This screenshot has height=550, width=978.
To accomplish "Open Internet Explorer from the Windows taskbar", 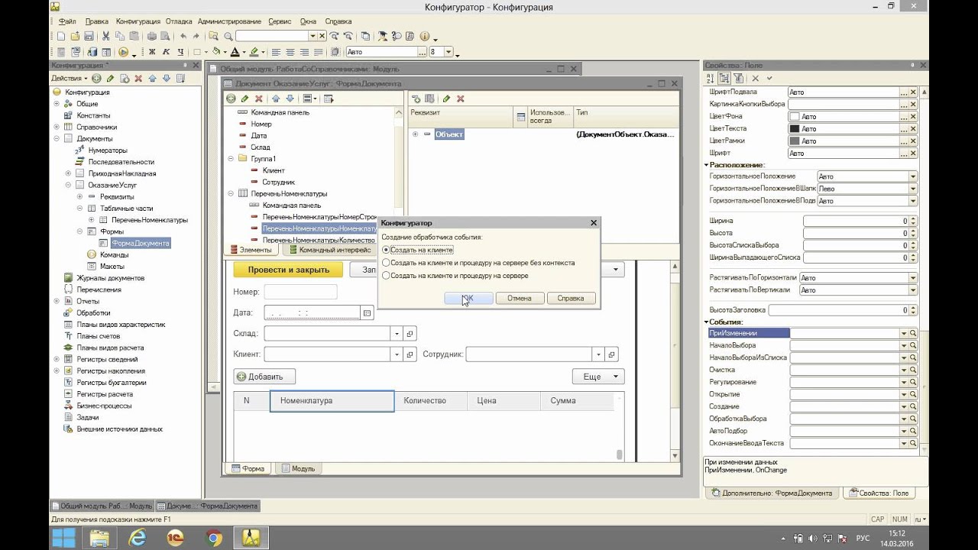I will [138, 538].
